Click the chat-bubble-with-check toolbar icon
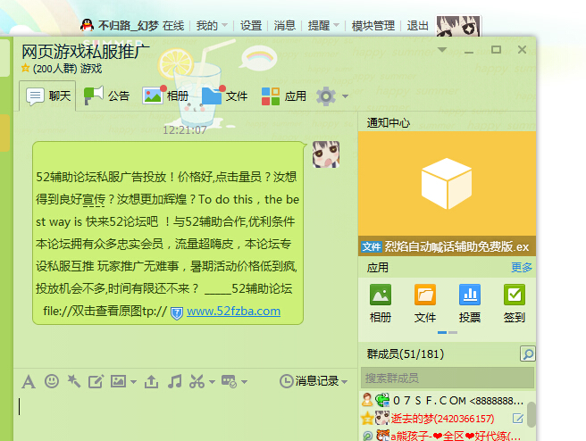This screenshot has width=586, height=441. 229,381
